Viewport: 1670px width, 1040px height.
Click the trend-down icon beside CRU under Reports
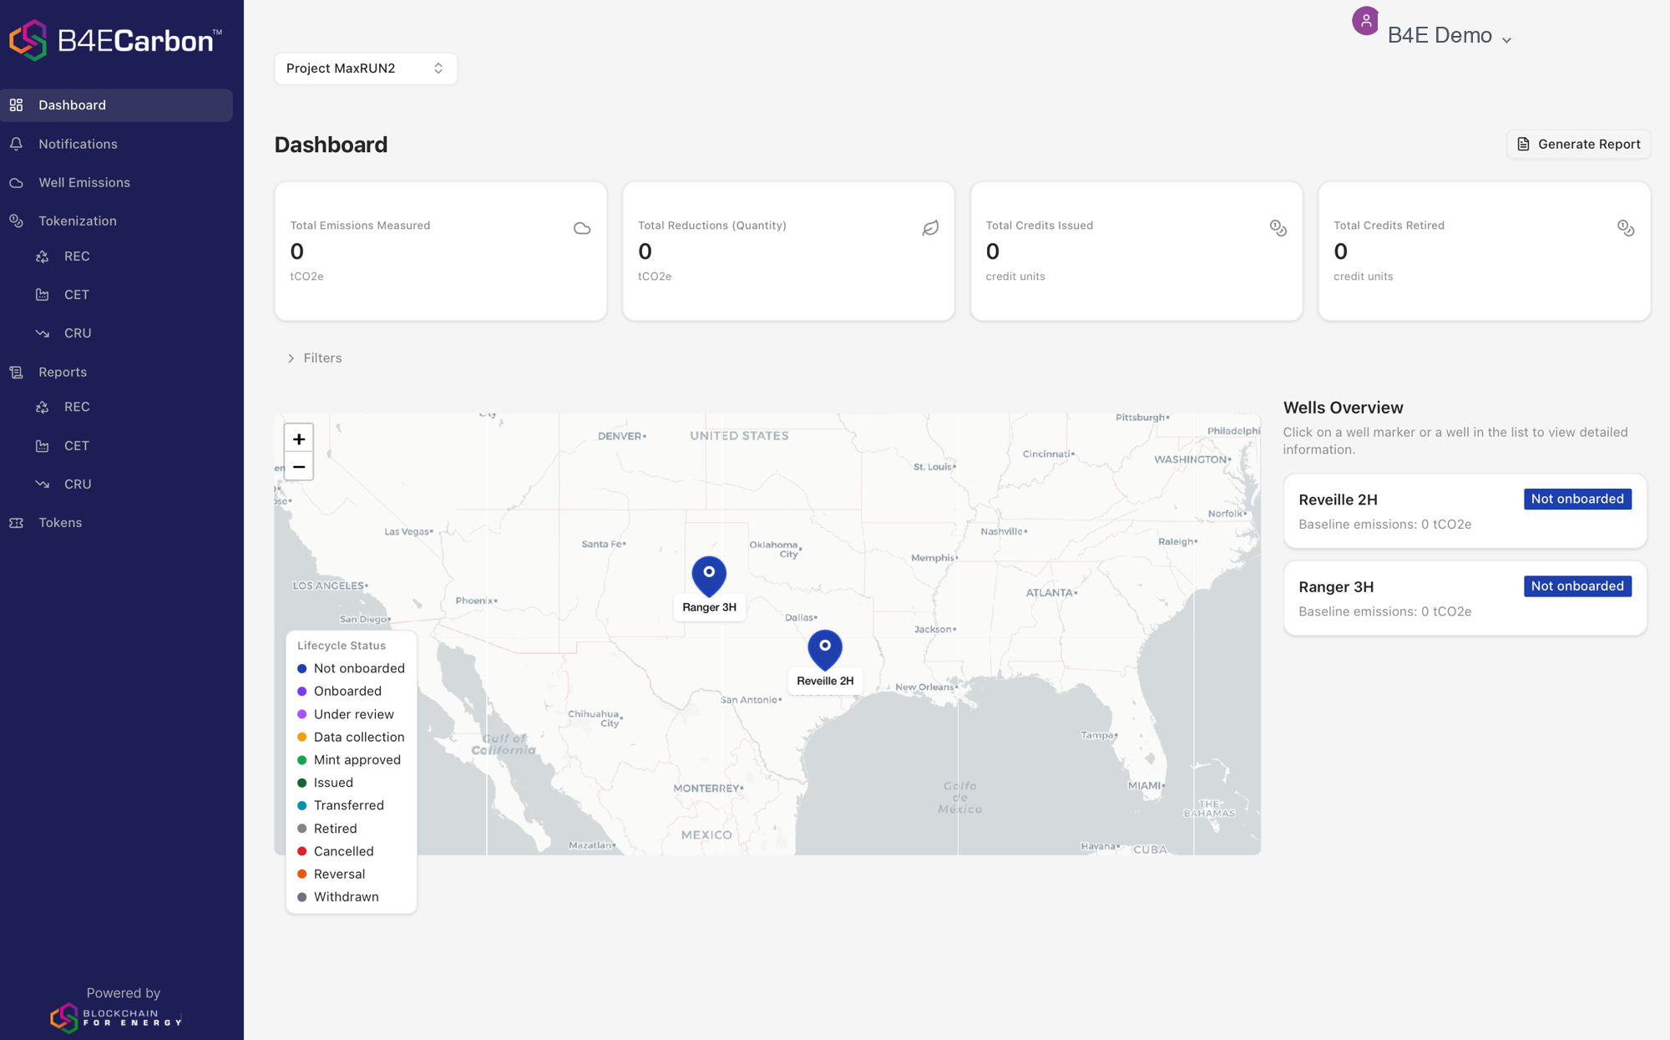(43, 484)
